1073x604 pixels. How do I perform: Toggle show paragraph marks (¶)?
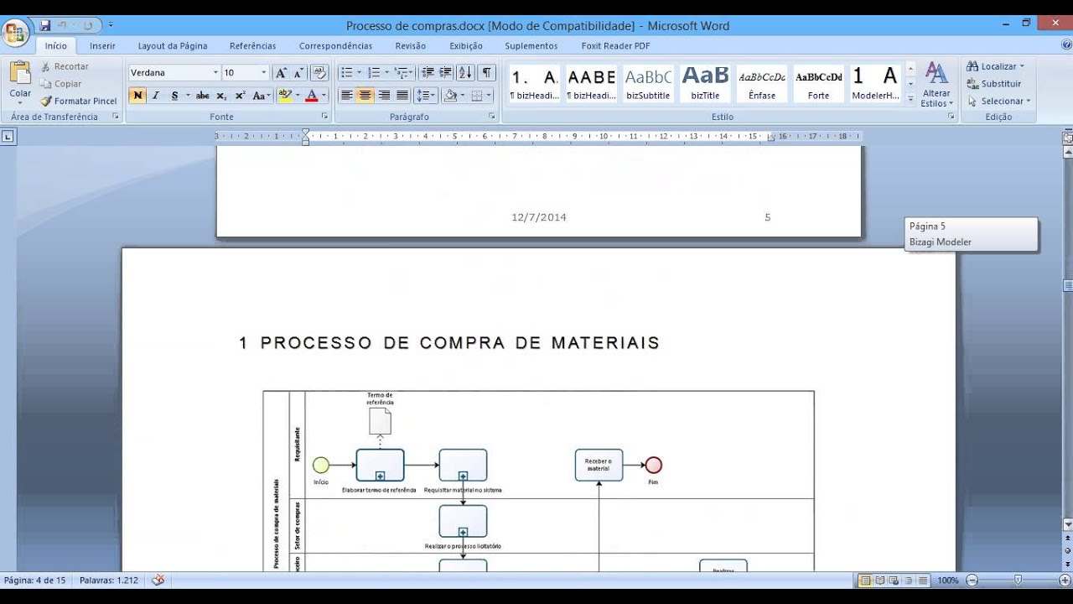(487, 73)
